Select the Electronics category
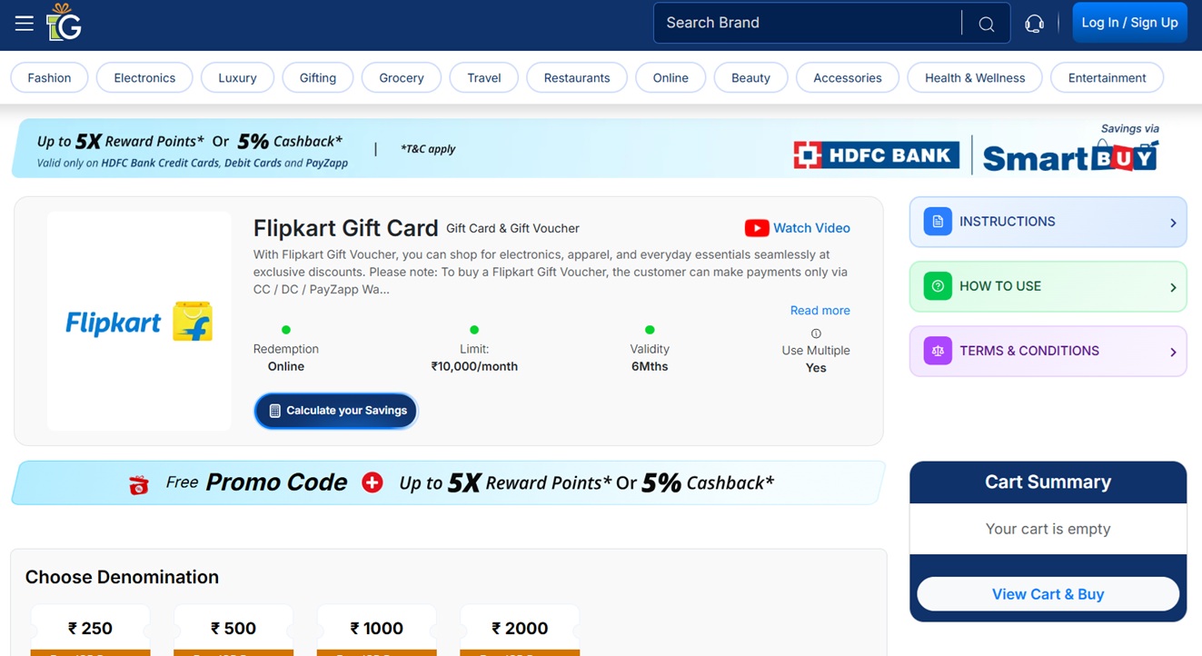 click(144, 78)
